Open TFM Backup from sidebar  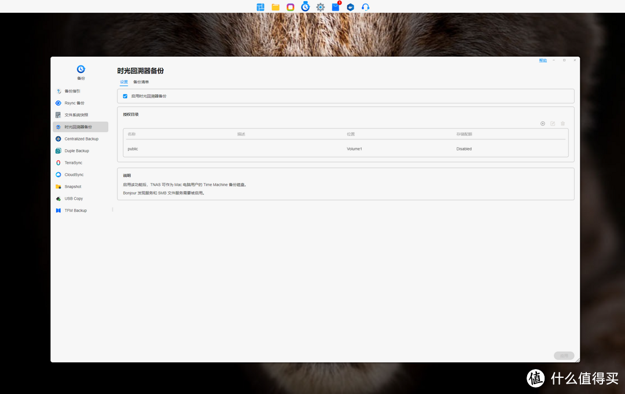click(x=75, y=211)
